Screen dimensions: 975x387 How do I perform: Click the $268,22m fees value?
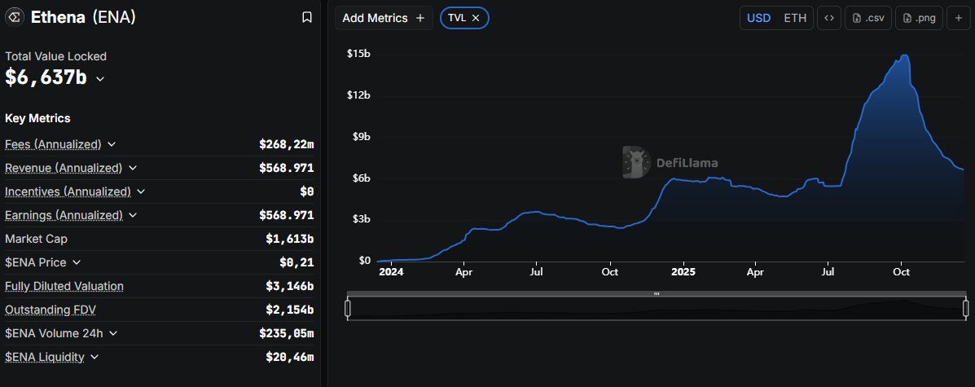click(287, 144)
